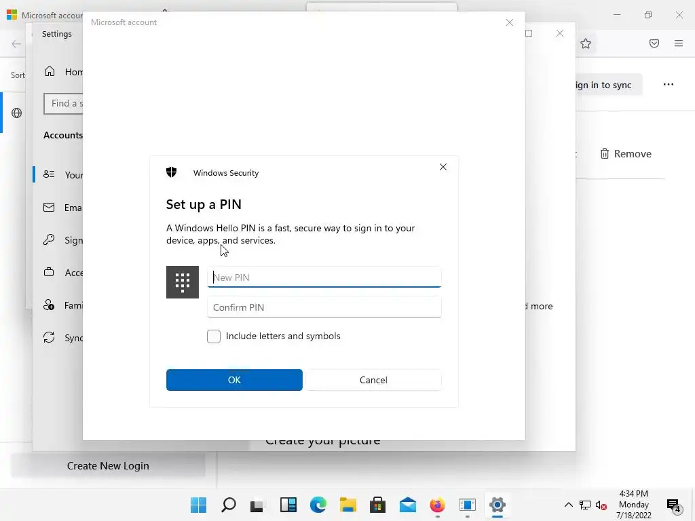The width and height of the screenshot is (695, 521).
Task: Open notification center icon with badge
Action: [674, 505]
